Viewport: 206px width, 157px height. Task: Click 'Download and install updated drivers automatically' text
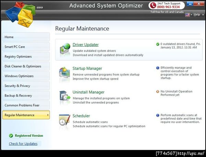click(x=108, y=55)
